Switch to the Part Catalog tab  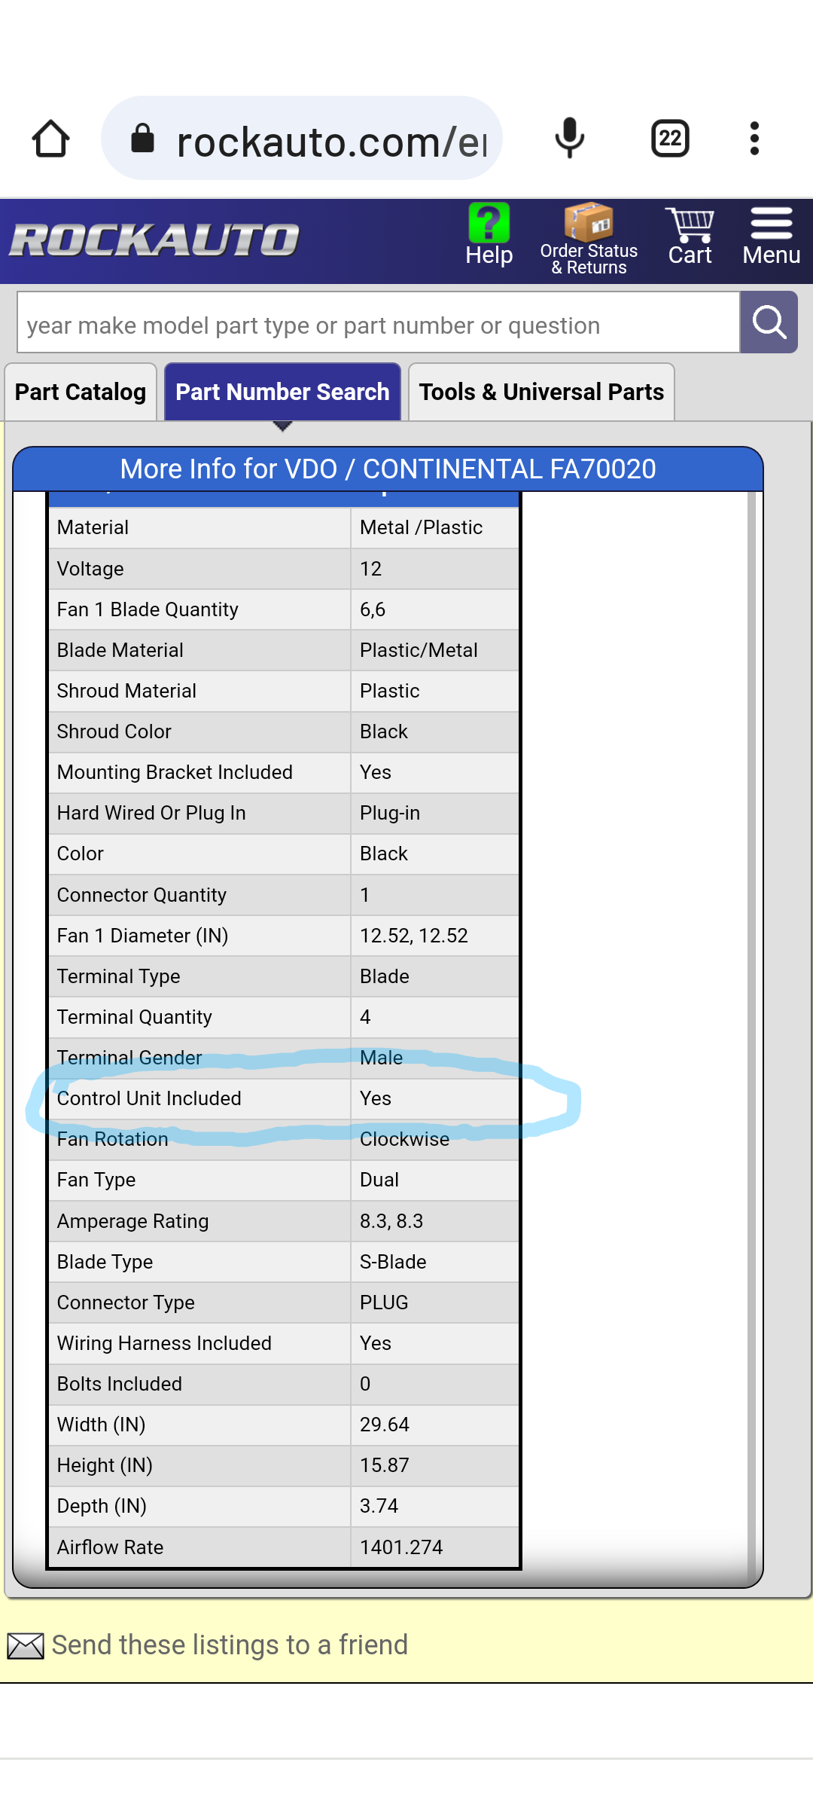(81, 392)
